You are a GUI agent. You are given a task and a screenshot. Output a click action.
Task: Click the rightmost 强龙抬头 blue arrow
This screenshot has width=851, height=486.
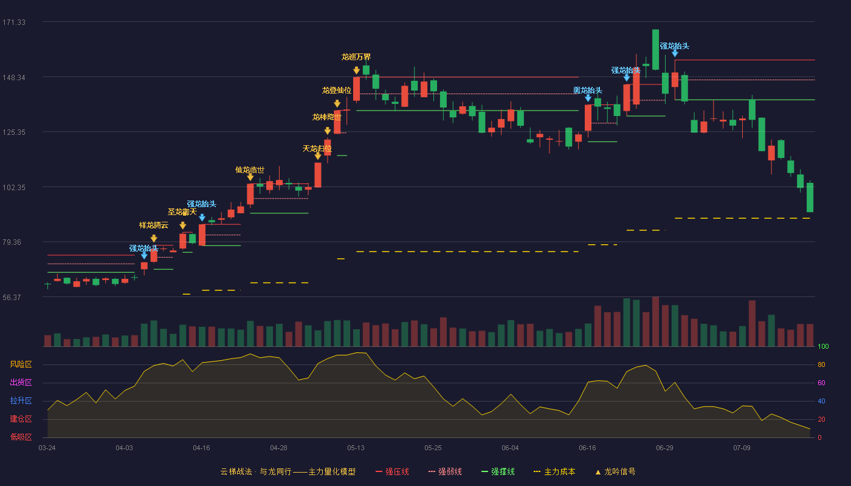click(675, 53)
